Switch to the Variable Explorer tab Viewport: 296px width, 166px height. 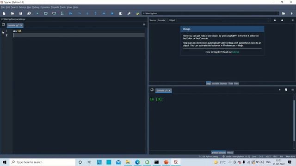click(219, 83)
